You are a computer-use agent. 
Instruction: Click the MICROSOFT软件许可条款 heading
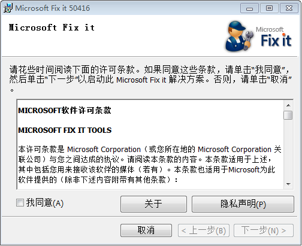pos(65,110)
